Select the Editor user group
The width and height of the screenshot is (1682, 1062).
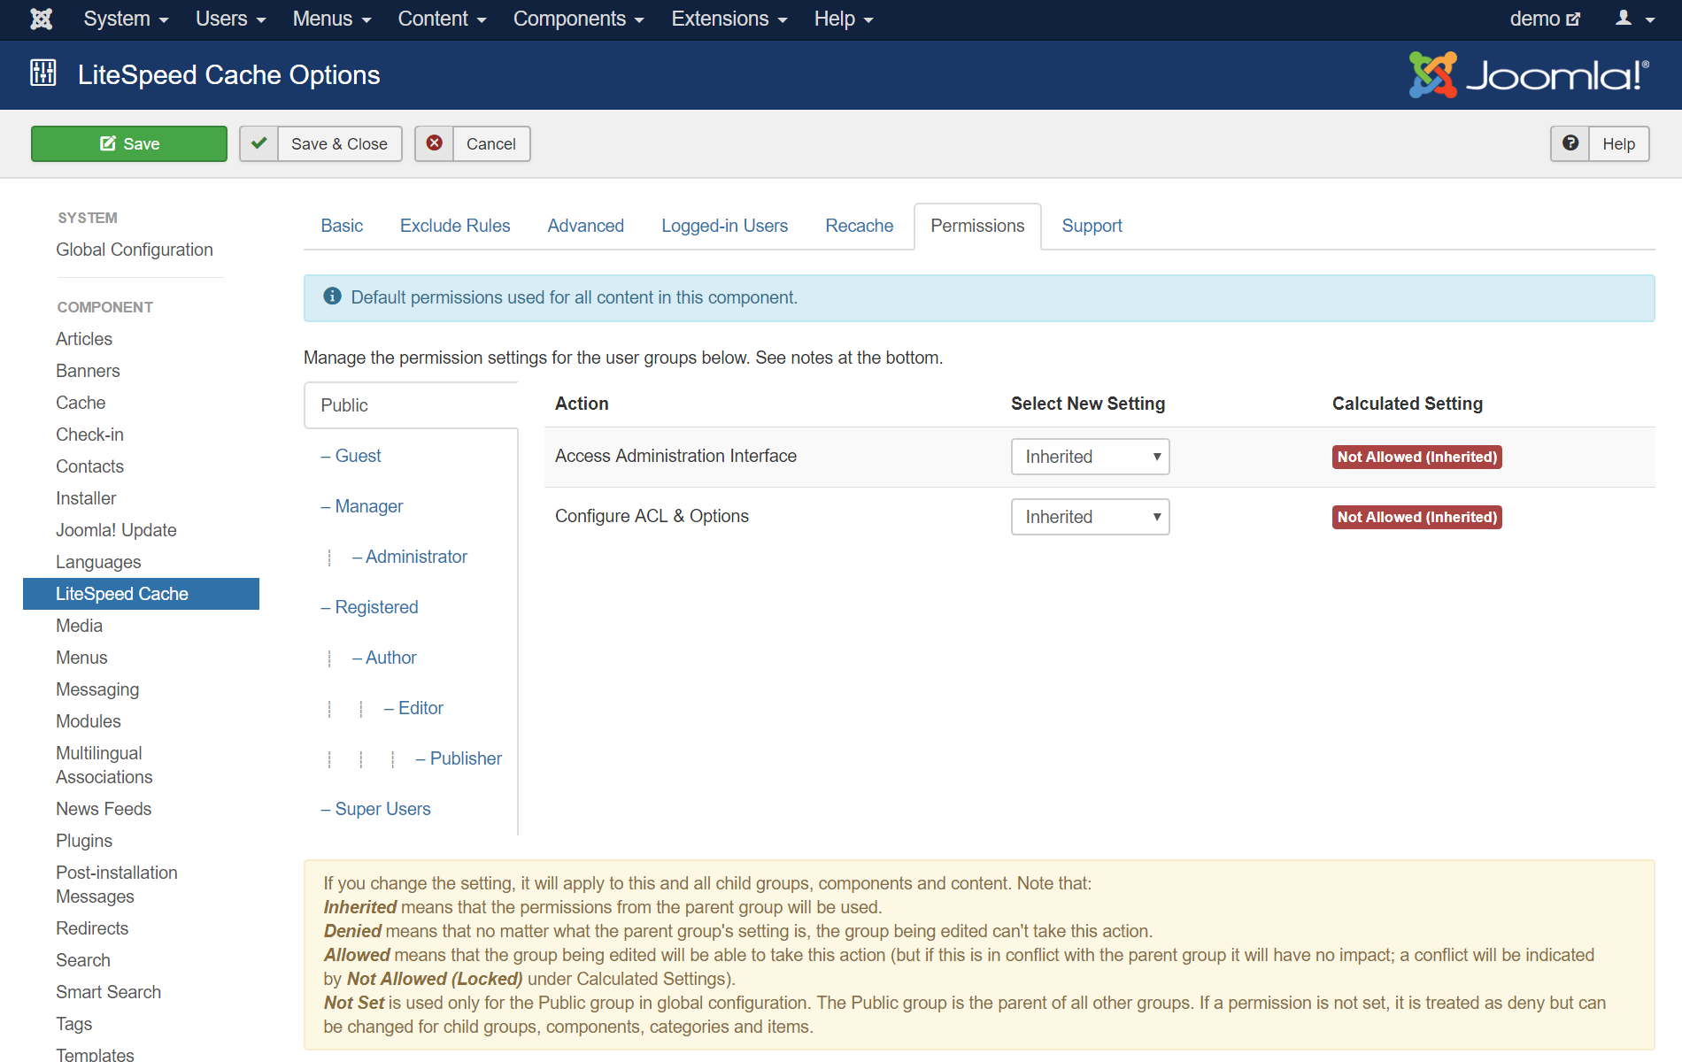point(413,708)
